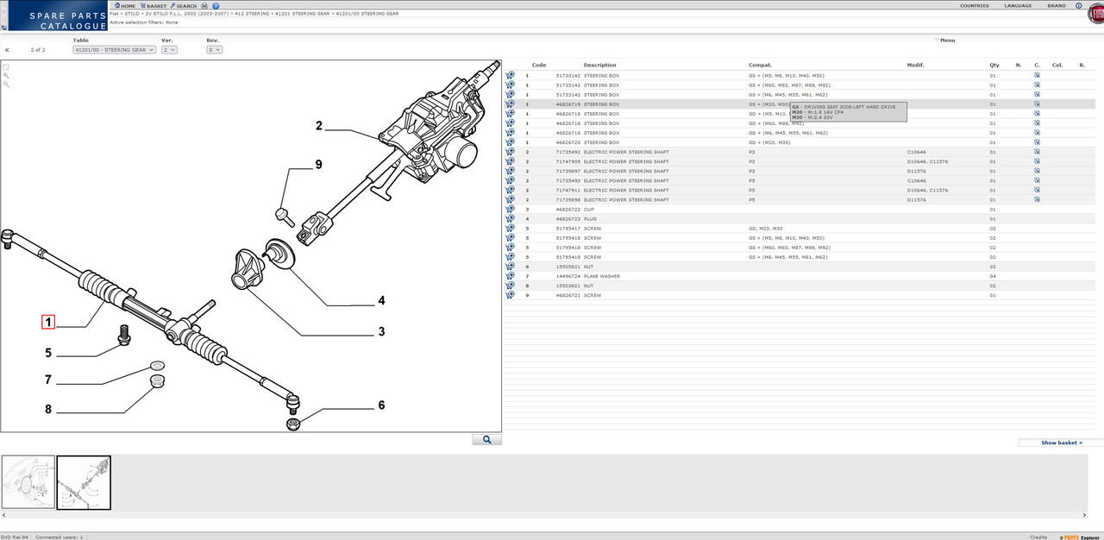Click the Description column header
1104x540 pixels.
(599, 65)
